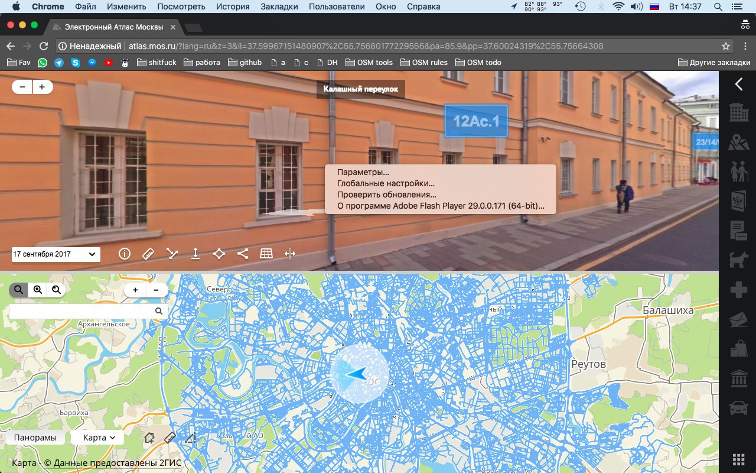Click the magnifier zoom-in tool on map
The width and height of the screenshot is (756, 473).
[x=37, y=290]
